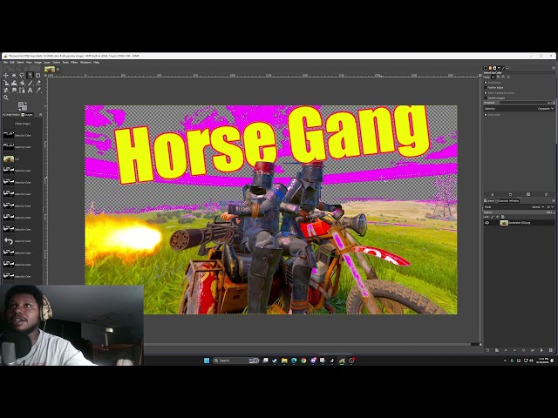
Task: Adjust the layer Opacity slider
Action: (519, 212)
